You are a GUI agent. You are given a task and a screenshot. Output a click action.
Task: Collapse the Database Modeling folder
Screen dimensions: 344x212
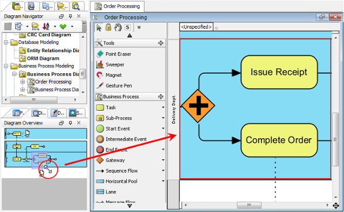click(6, 42)
